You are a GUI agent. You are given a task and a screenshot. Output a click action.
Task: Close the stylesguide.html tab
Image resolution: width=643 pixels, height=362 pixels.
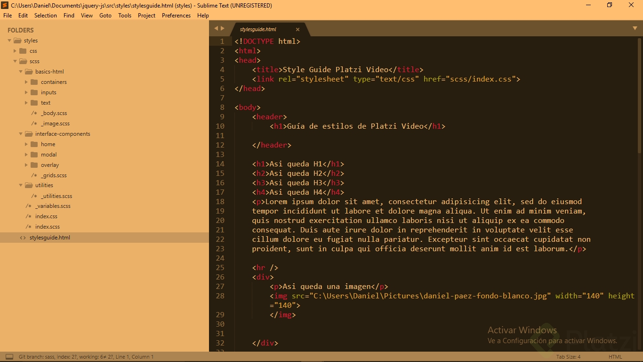click(x=297, y=29)
